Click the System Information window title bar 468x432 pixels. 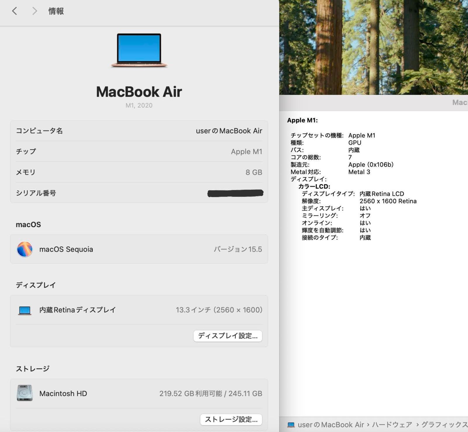point(374,103)
